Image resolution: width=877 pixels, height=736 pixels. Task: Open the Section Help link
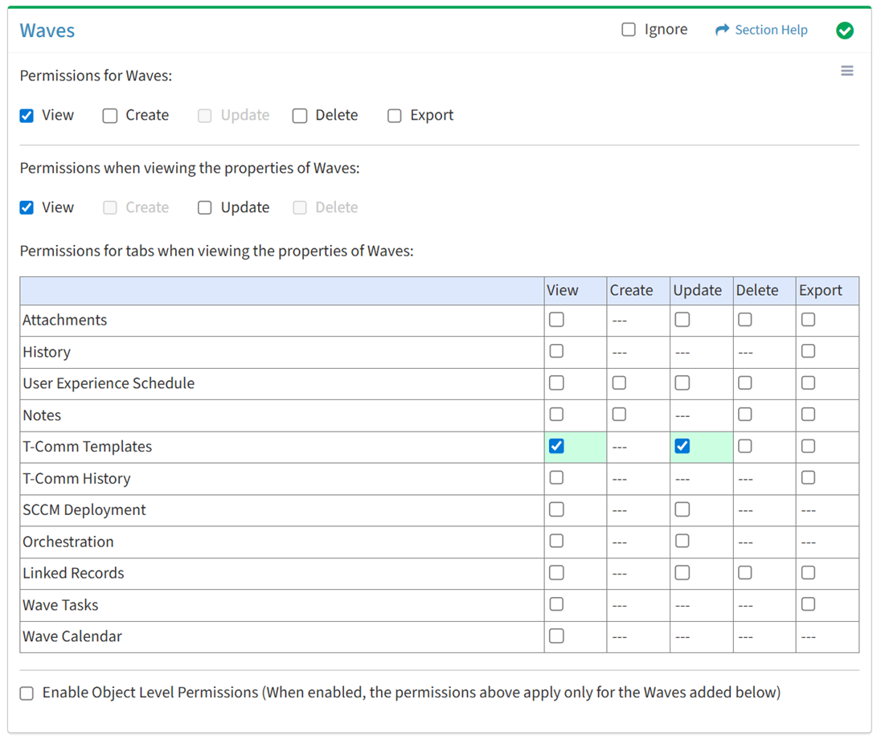770,30
